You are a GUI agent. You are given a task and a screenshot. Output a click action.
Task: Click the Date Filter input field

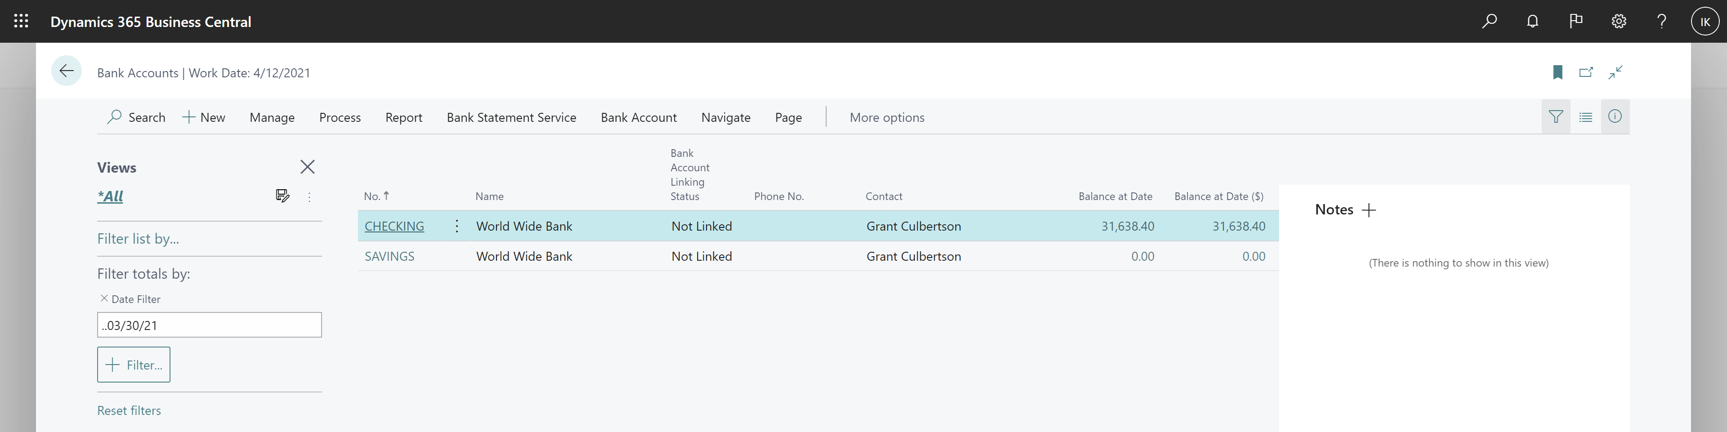click(x=209, y=325)
